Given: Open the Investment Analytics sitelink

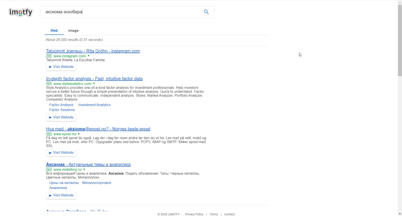Looking at the screenshot, I should click(x=95, y=105).
